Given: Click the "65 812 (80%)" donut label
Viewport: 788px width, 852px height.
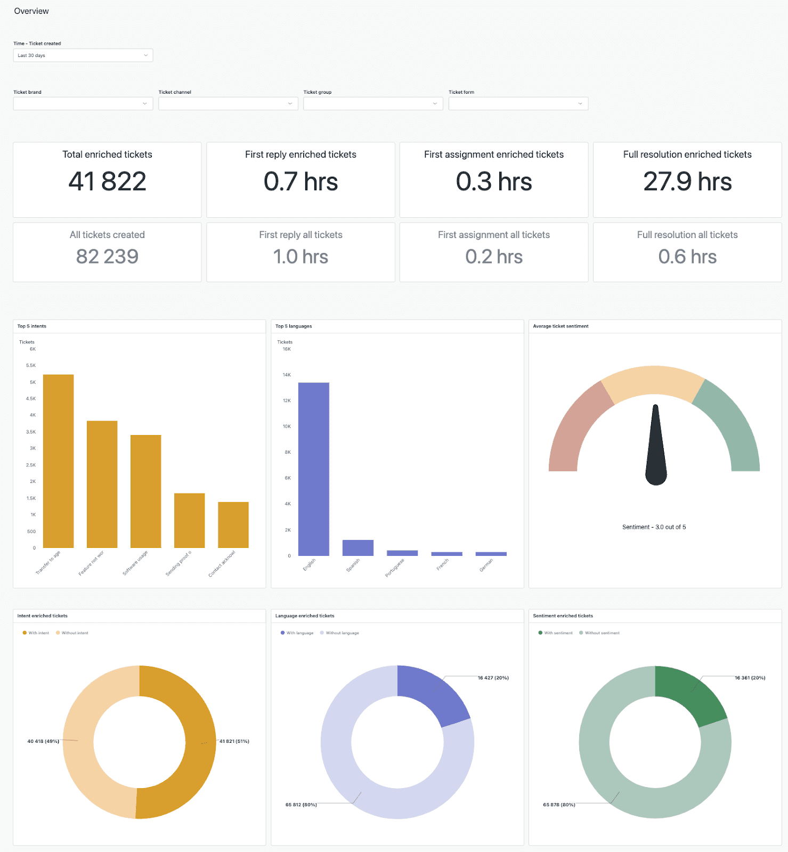Looking at the screenshot, I should click(x=301, y=805).
